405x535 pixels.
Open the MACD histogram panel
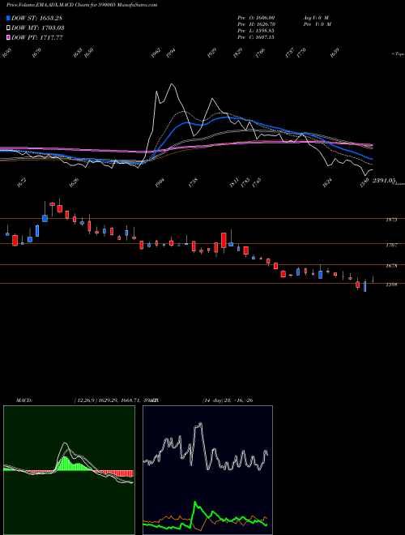(x=69, y=470)
